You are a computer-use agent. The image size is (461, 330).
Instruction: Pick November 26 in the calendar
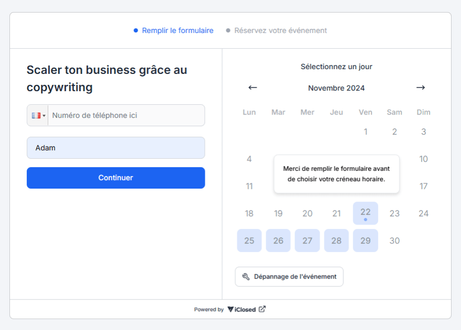pos(278,240)
